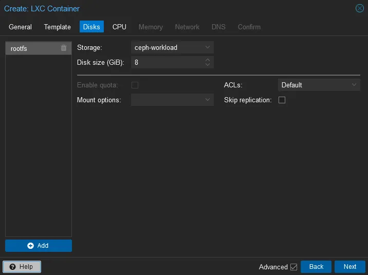Toggle the Skip replication checkbox

(282, 100)
